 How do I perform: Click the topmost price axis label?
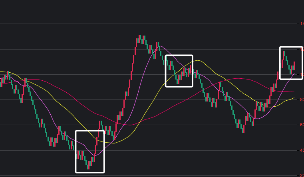(302, 24)
